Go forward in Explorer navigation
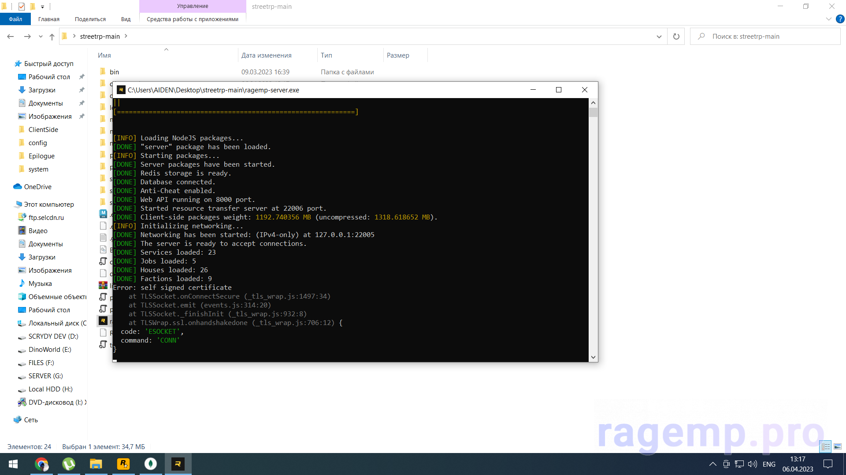 pyautogui.click(x=27, y=37)
